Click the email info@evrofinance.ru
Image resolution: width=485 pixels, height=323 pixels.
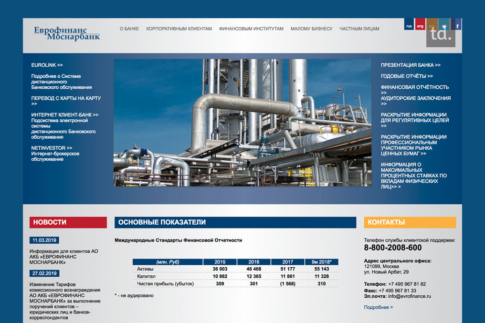click(x=409, y=296)
